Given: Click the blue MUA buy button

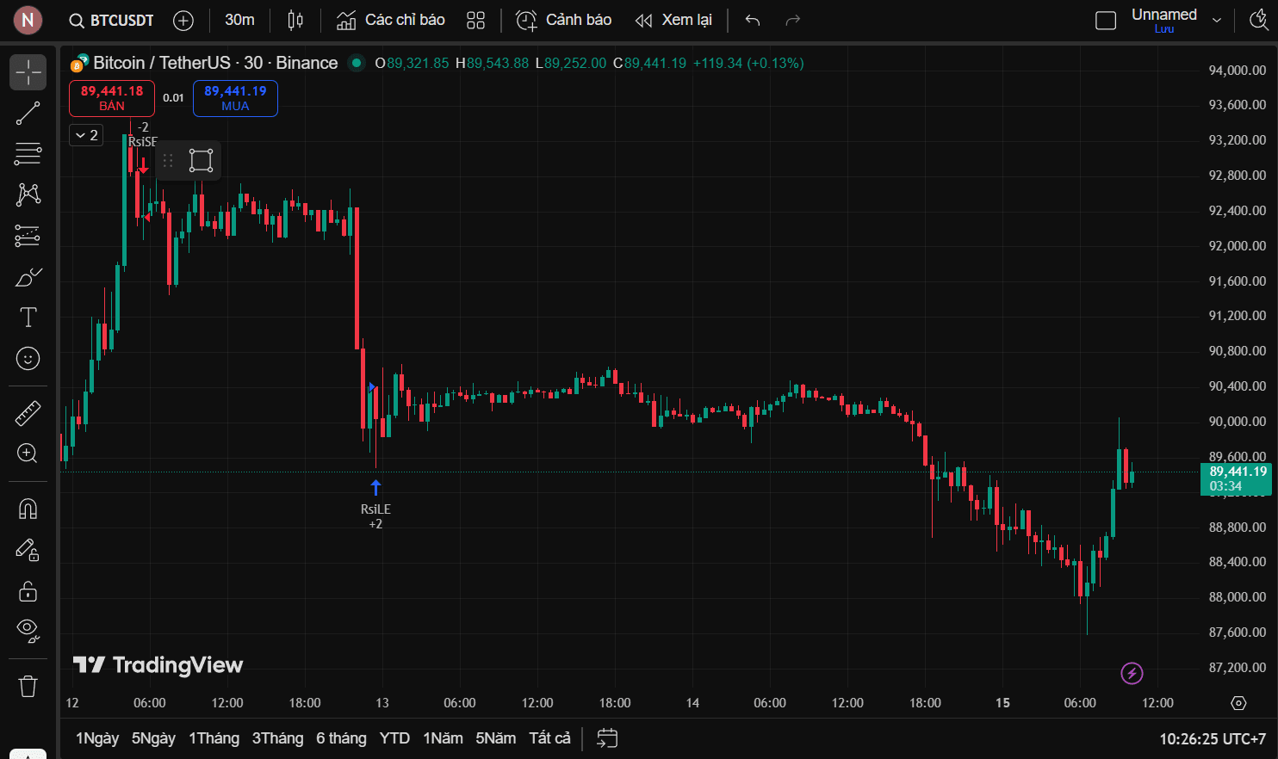Looking at the screenshot, I should click(x=235, y=98).
